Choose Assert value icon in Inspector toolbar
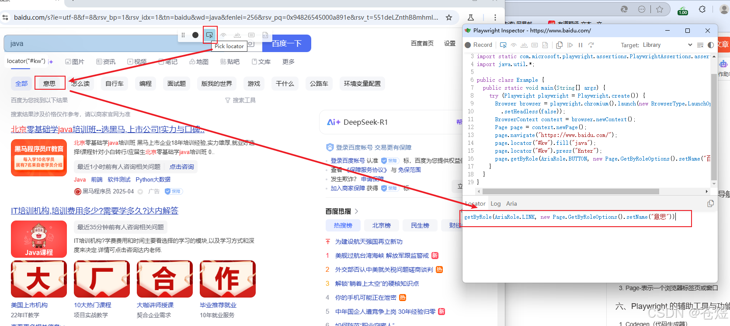The width and height of the screenshot is (730, 326). point(535,45)
